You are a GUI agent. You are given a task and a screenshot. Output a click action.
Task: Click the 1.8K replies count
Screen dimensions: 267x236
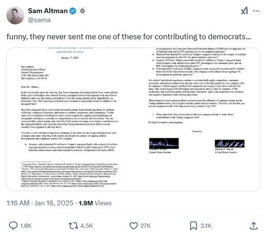pyautogui.click(x=26, y=226)
